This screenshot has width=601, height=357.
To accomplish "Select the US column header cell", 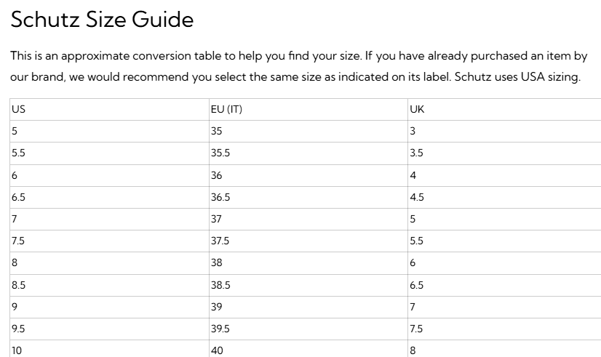I will 110,109.
